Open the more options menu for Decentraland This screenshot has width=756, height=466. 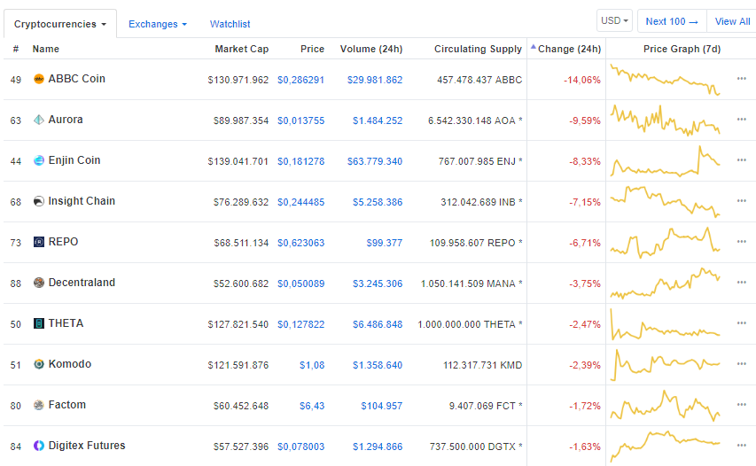point(742,283)
